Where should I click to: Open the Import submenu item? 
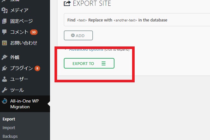9,128
